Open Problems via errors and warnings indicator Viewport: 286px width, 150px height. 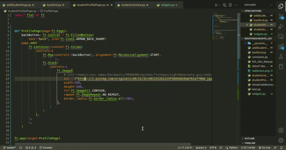31,148
